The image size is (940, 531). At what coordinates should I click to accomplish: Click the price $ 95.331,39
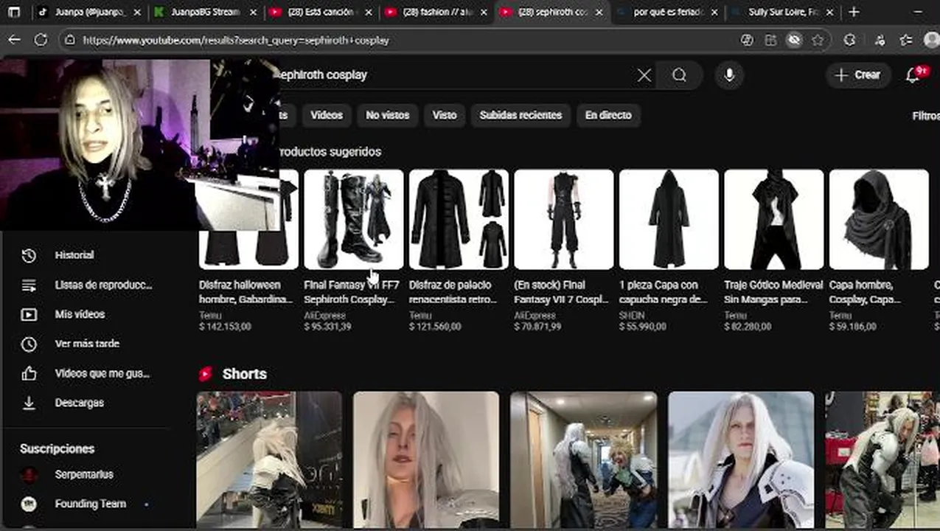click(x=327, y=327)
